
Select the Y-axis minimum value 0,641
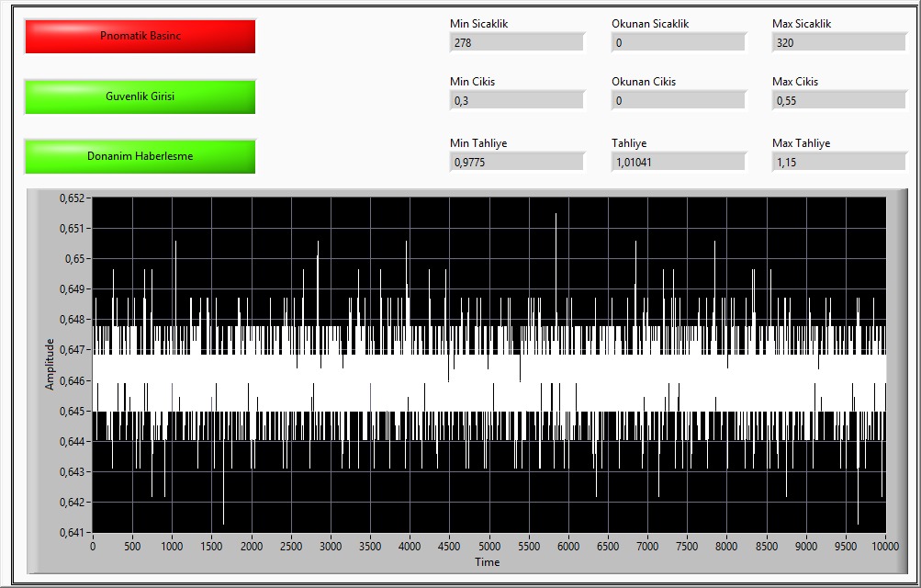point(72,532)
